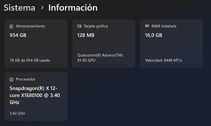Go back to the Sistema breadcrumb
Image resolution: width=211 pixels, height=126 pixels.
pyautogui.click(x=19, y=8)
